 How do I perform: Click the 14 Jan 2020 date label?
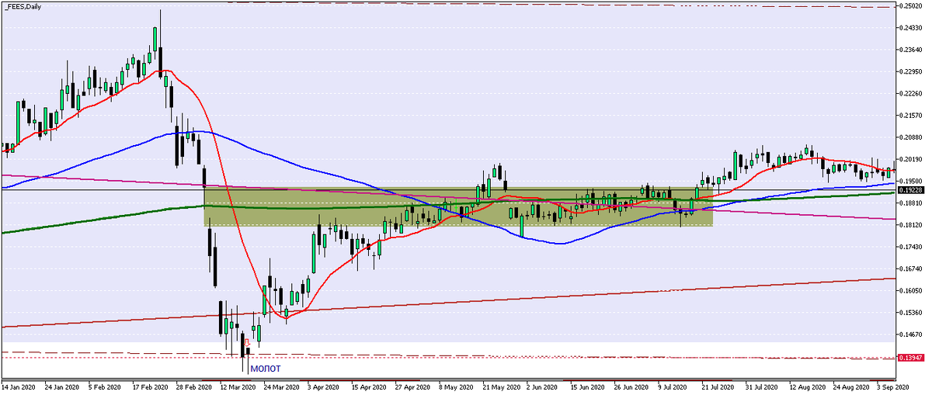(x=19, y=386)
